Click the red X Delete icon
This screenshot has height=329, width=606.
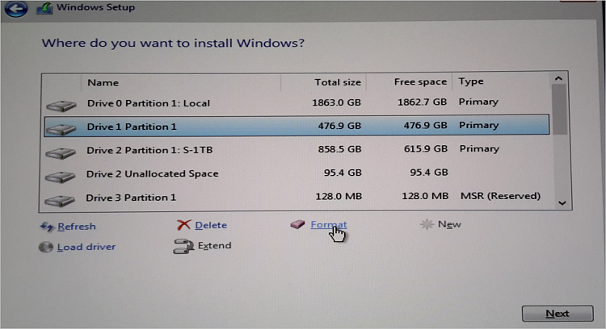coord(183,225)
